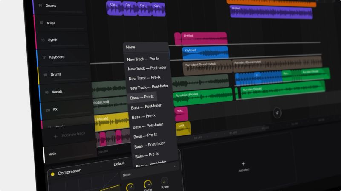341x191 pixels.
Task: Toggle the Compressor yellow power dot
Action: point(52,174)
